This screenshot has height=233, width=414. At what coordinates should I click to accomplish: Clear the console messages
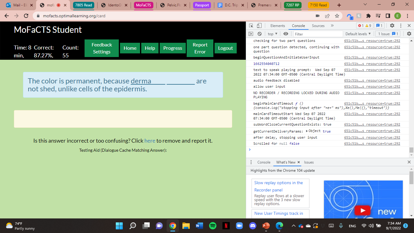(x=260, y=34)
